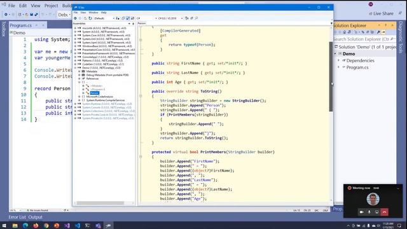Expand the References node under Demo
Viewport: 407px width, 229px height.
click(x=79, y=79)
